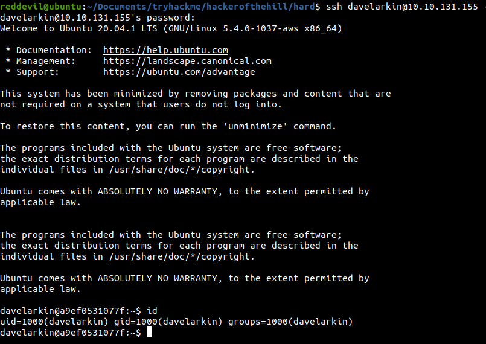
Task: Click the 'This system has been minimized' line
Action: click(x=195, y=94)
